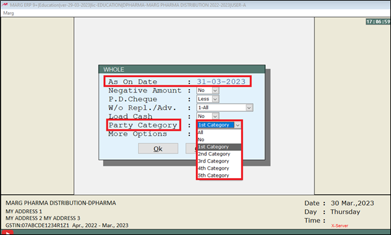Choose '1st Category' list option
Image resolution: width=391 pixels, height=235 pixels.
[x=219, y=147]
